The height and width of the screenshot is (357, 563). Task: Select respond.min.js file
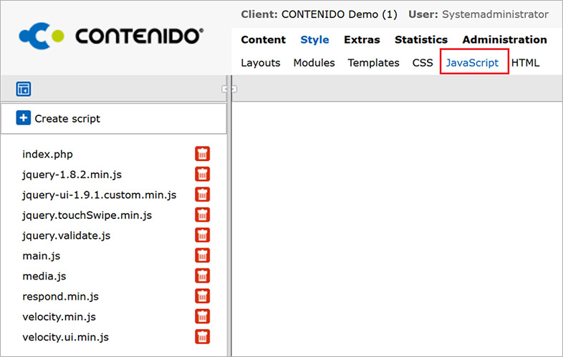click(60, 297)
